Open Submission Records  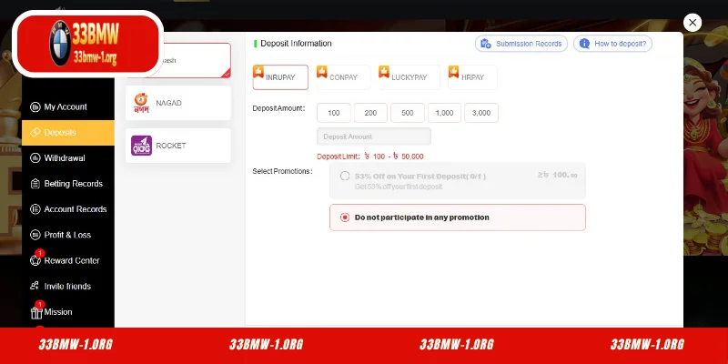(521, 44)
